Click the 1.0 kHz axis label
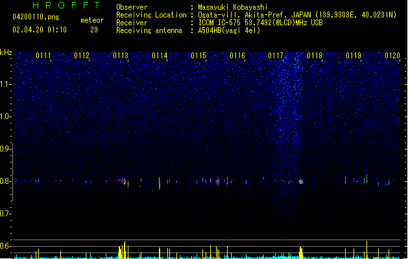 click(x=5, y=117)
